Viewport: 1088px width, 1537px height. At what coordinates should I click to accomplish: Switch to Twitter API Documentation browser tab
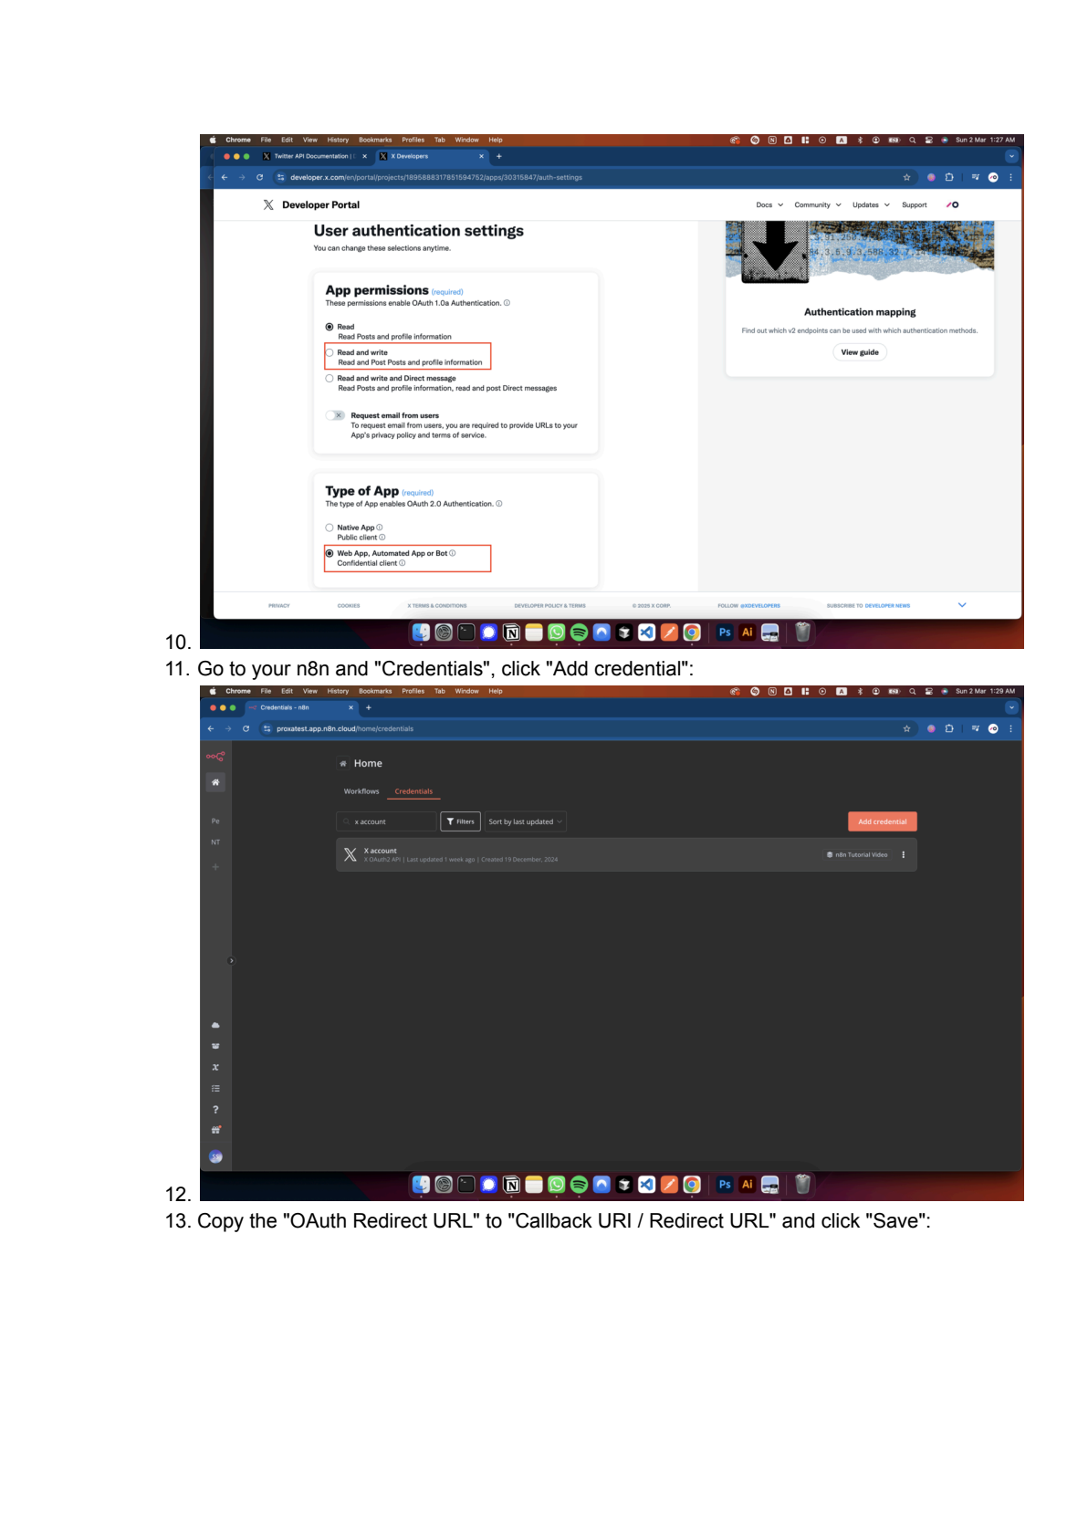coord(315,156)
